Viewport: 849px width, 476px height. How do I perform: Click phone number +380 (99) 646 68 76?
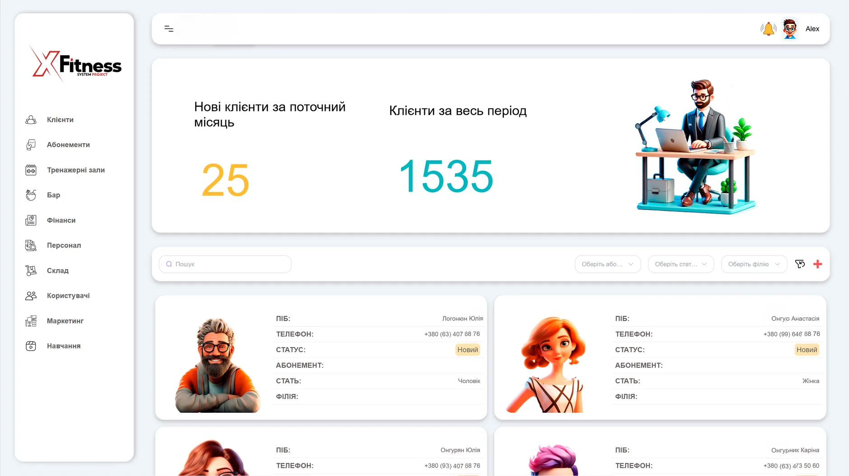pyautogui.click(x=791, y=334)
